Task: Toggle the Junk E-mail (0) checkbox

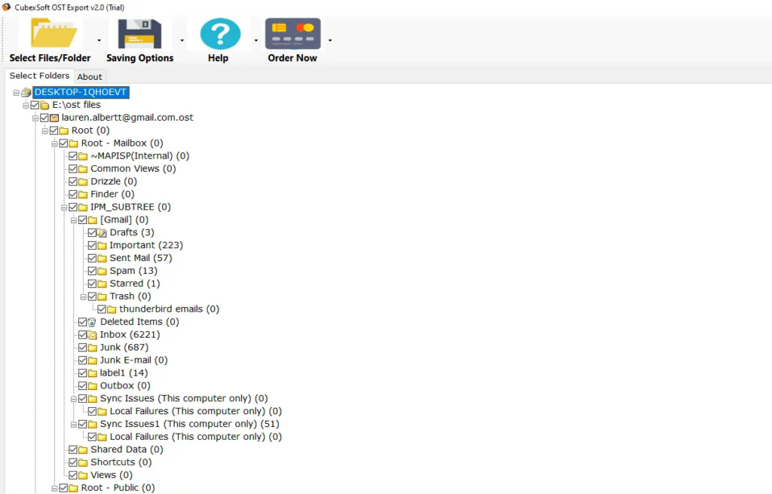Action: 83,361
